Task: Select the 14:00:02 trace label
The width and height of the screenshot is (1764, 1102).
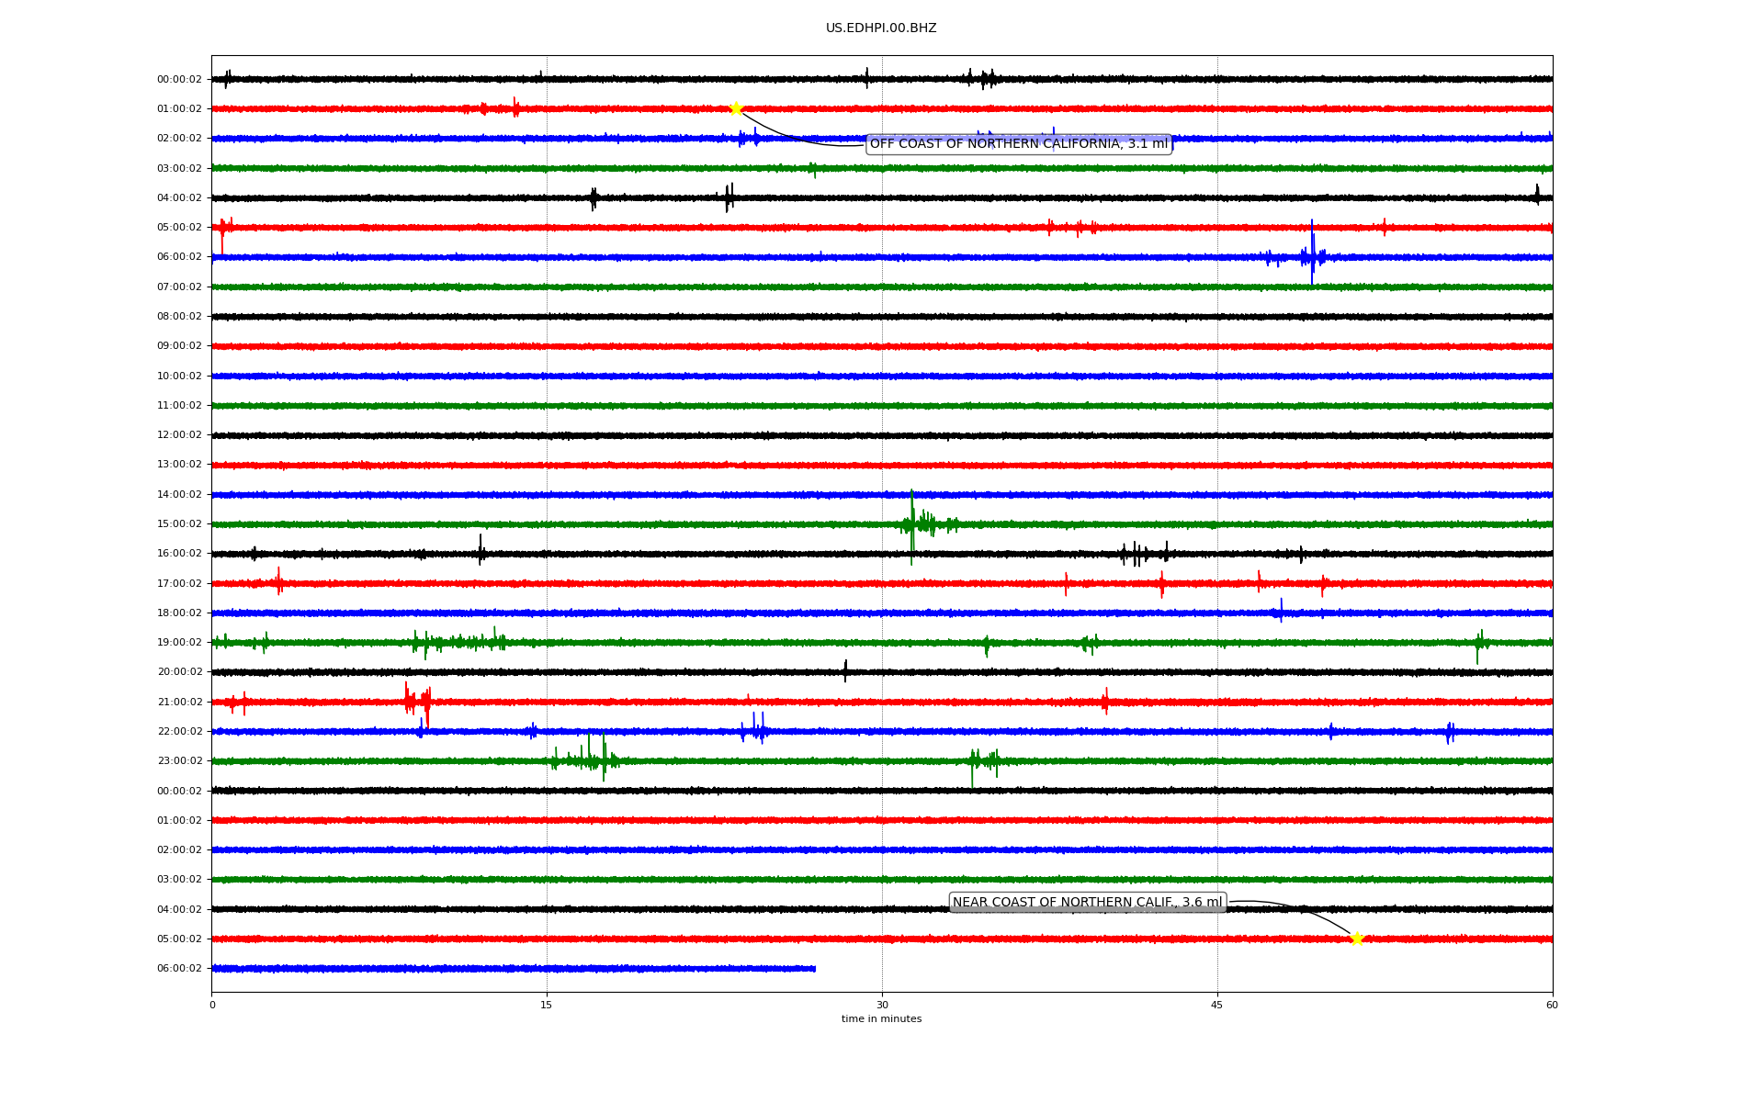Action: 179,494
